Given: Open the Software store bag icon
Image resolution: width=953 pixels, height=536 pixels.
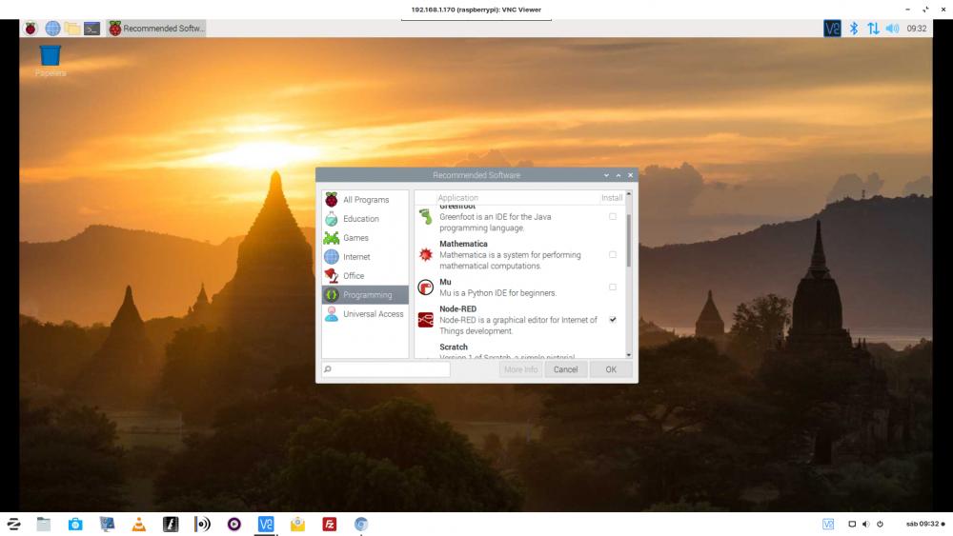Looking at the screenshot, I should (x=75, y=525).
